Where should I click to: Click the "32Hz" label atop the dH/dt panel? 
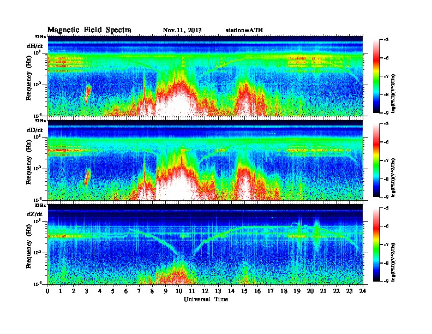coord(40,36)
